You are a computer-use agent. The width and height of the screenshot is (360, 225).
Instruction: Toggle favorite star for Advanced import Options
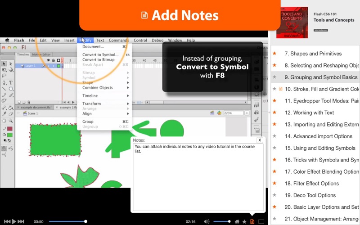pos(274,136)
